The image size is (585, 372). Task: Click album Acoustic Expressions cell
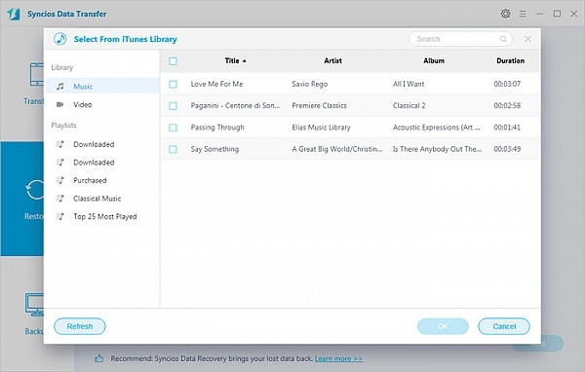coord(436,128)
